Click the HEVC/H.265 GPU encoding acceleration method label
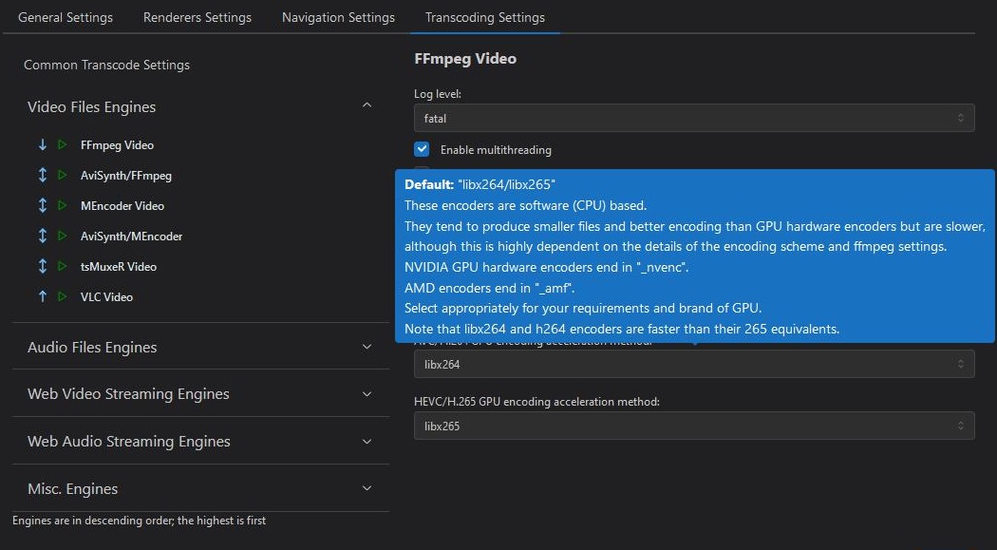 (536, 402)
